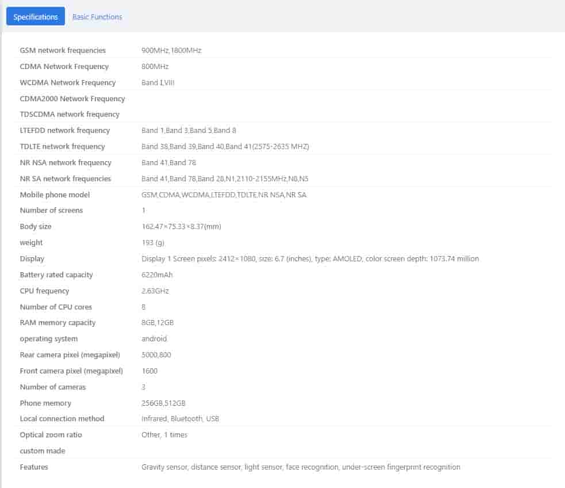Click the WCDMA Band I,VIII value
Image resolution: width=565 pixels, height=488 pixels.
[x=157, y=82]
